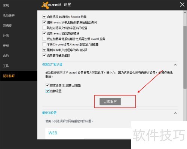Screen dimensions: 187x149
Task: Click the 重定向设置 section heading
Action: [x=49, y=113]
